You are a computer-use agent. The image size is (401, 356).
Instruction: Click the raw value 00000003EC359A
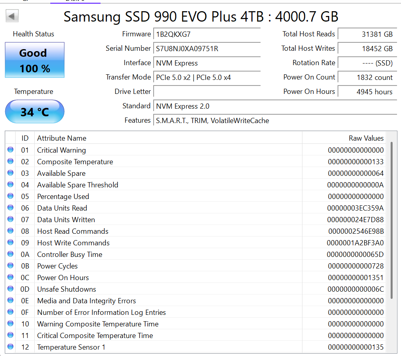coord(356,208)
